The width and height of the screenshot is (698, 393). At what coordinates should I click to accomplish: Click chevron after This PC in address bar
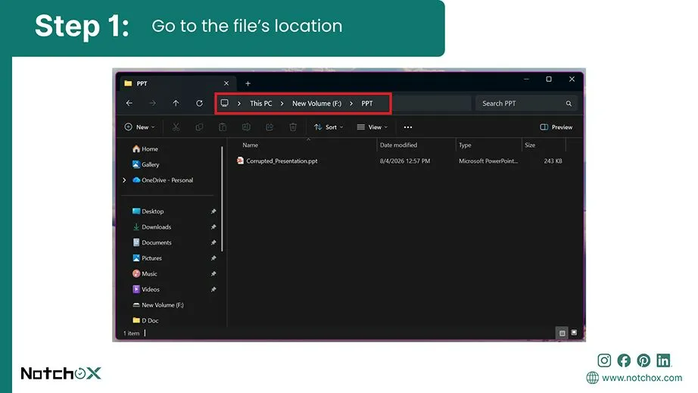pos(282,104)
